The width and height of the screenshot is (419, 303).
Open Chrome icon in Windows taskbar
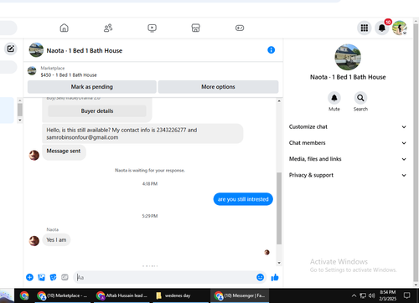(24, 295)
